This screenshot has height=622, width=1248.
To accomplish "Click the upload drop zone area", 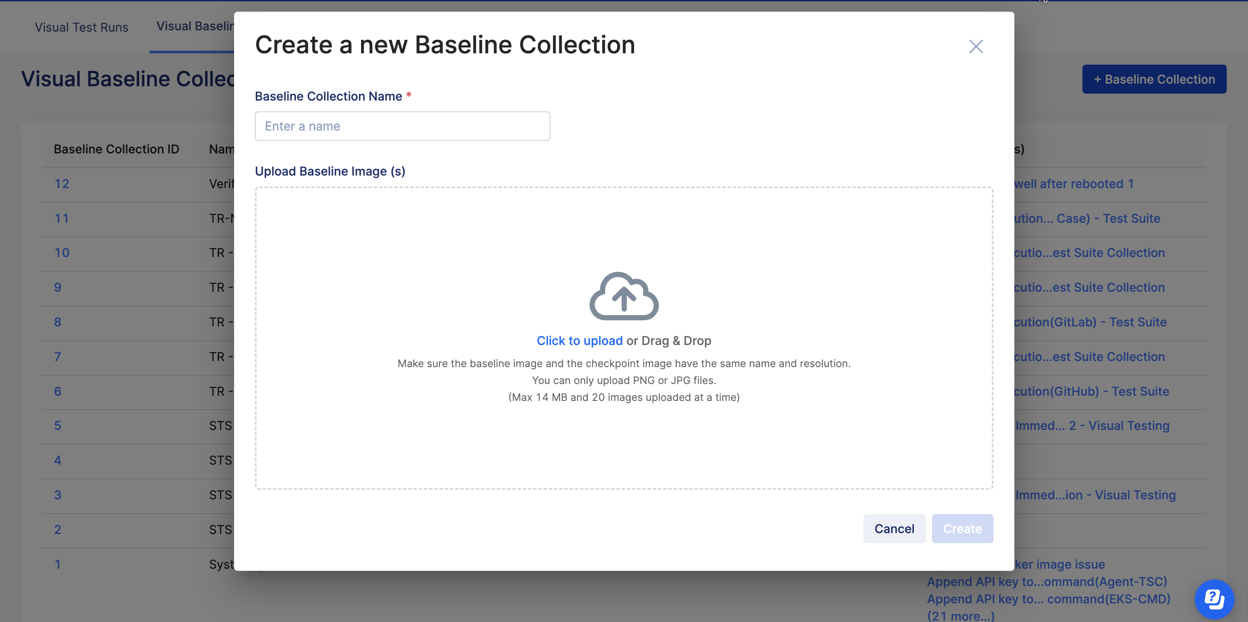I will coord(623,446).
